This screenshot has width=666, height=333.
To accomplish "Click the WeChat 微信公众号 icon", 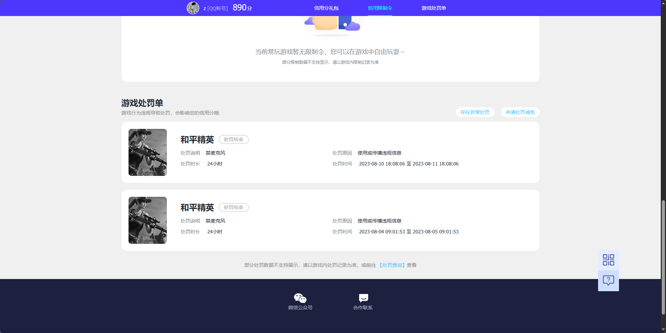I will click(300, 298).
